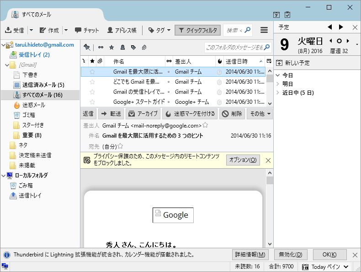Viewport: 361px width, 272px height.
Task: Archive the message with アーカイブ
Action: pos(143,114)
